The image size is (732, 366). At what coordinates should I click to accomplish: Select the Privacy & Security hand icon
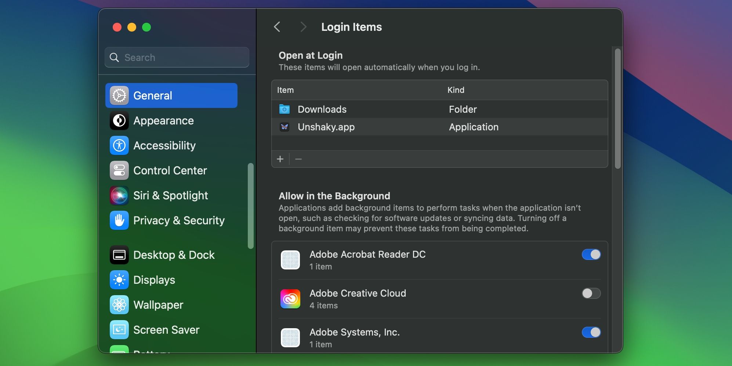119,220
